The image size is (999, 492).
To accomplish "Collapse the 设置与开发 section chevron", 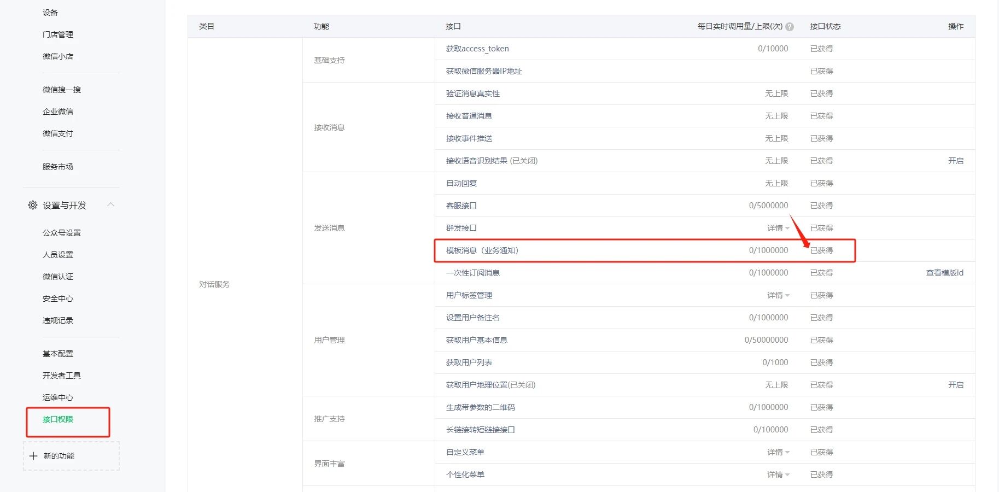I will pyautogui.click(x=111, y=204).
